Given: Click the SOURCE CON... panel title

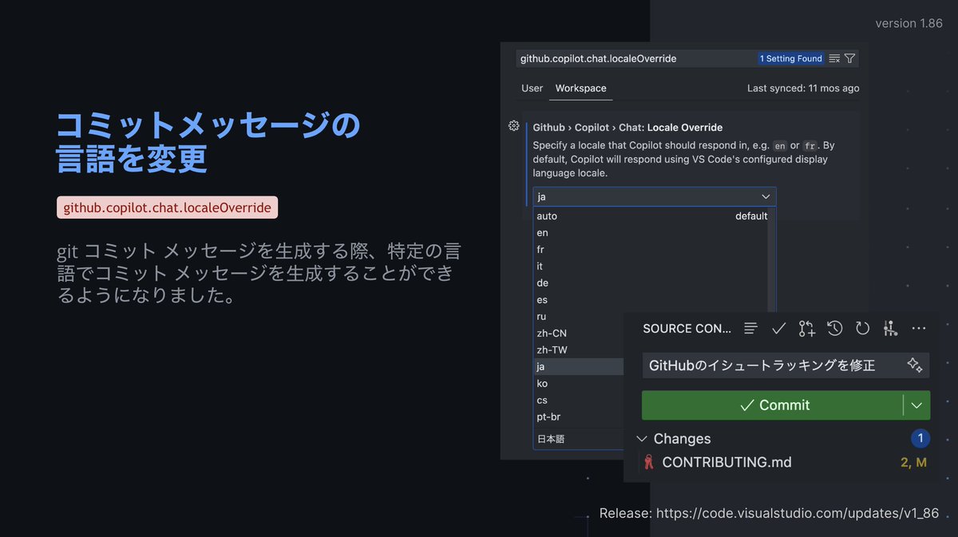Looking at the screenshot, I should (687, 328).
